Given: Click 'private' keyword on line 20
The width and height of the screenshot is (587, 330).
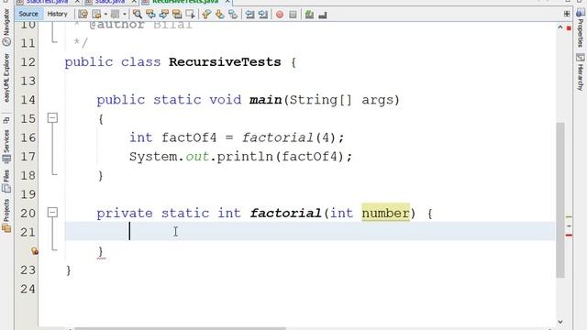Looking at the screenshot, I should (x=125, y=214).
